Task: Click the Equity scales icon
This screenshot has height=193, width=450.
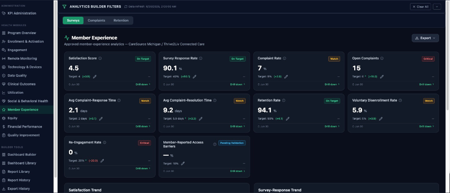Action: coord(4,118)
